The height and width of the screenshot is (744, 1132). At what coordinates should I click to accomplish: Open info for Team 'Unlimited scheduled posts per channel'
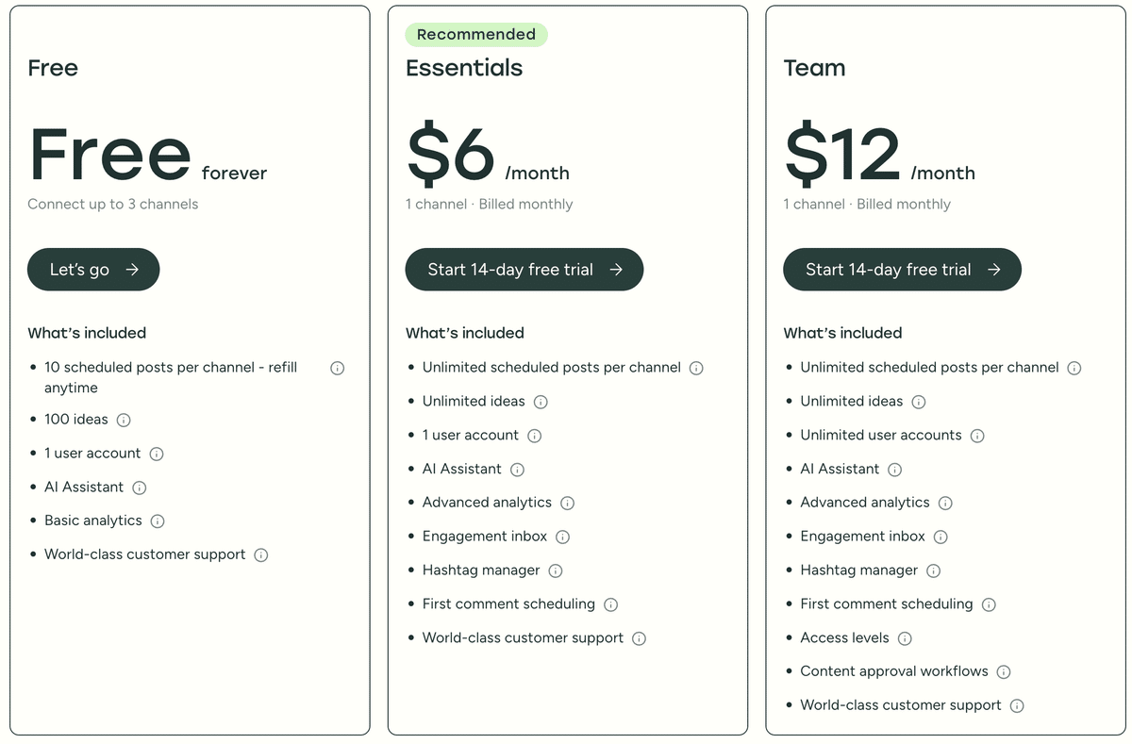point(1074,368)
